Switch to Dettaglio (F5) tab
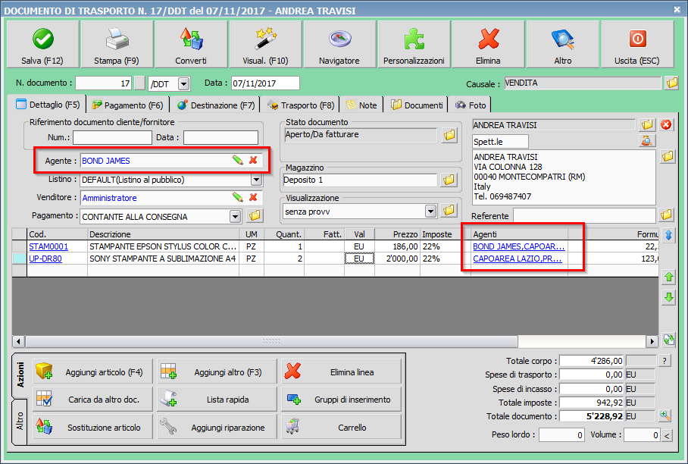Image resolution: width=688 pixels, height=464 pixels. click(47, 105)
